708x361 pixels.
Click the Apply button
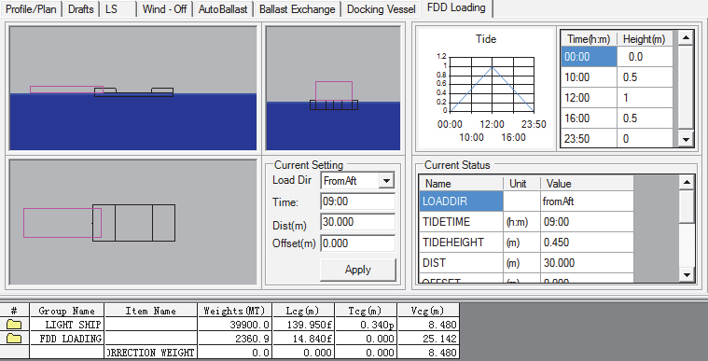(358, 270)
